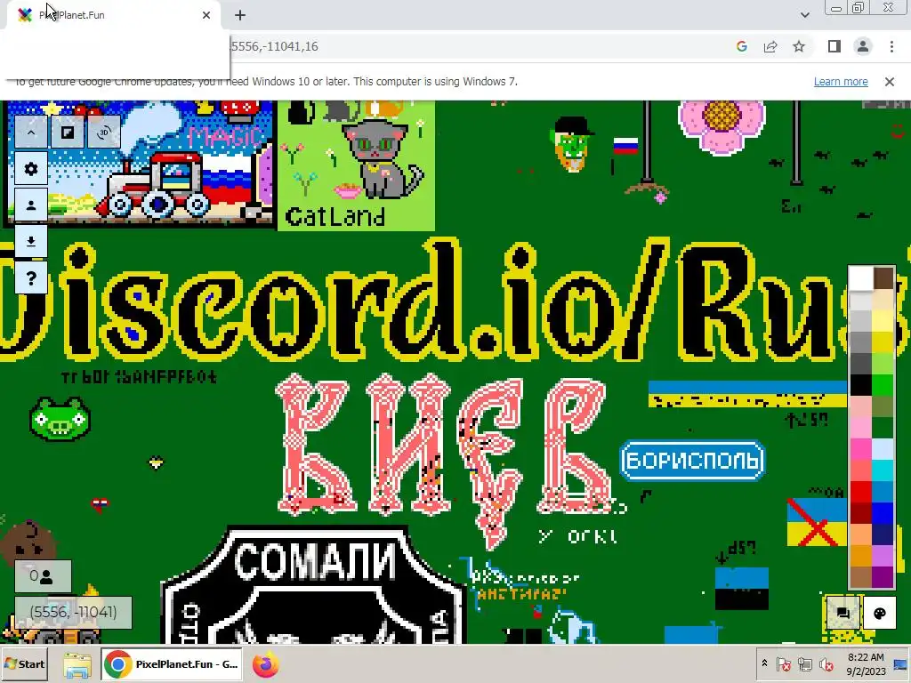Select the hot pink color swatch

861,449
